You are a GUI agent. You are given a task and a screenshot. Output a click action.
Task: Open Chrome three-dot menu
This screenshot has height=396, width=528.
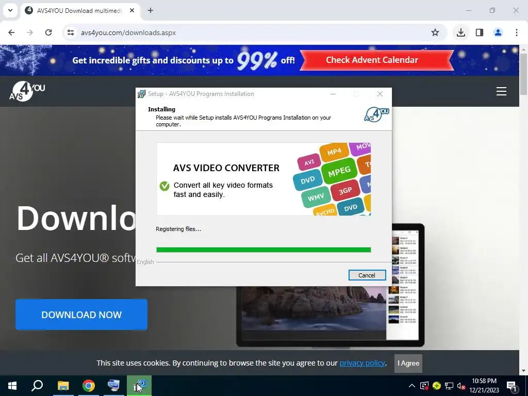[517, 32]
